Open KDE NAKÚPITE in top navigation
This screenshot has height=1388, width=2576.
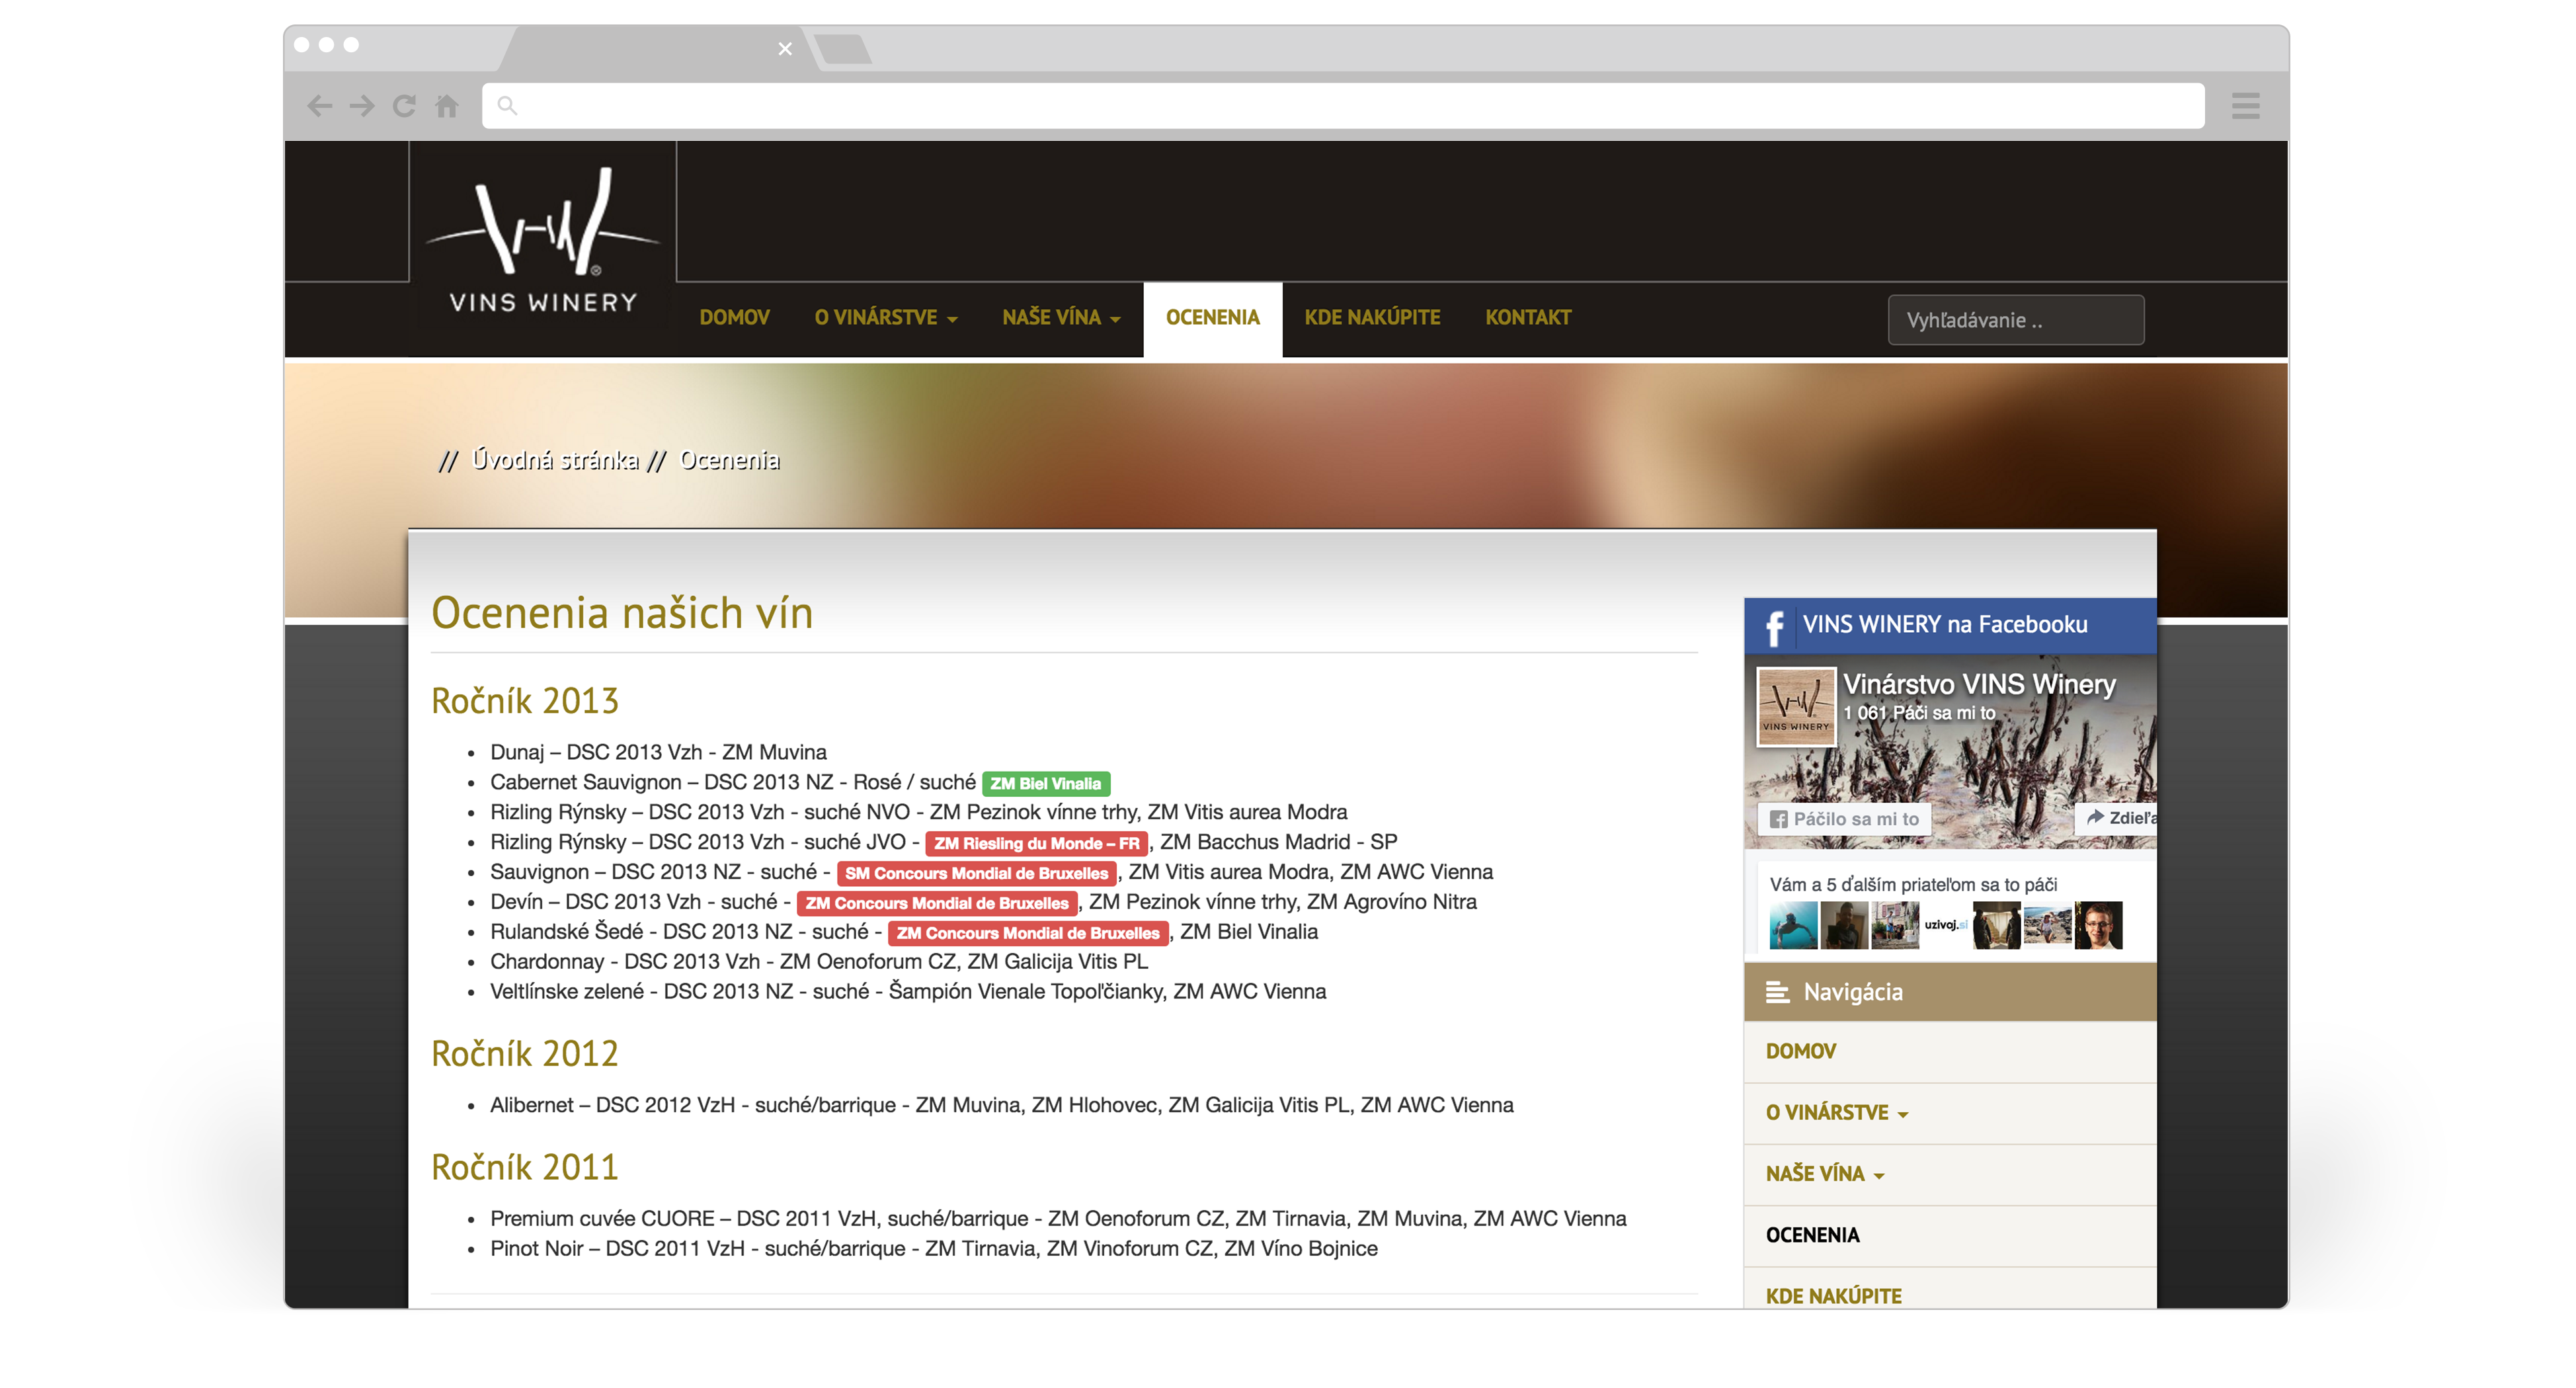point(1372,318)
